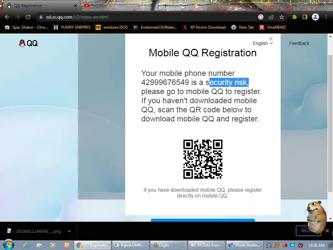This screenshot has height=250, width=333.
Task: Open the New Tab bookmark
Action: coord(243,27)
